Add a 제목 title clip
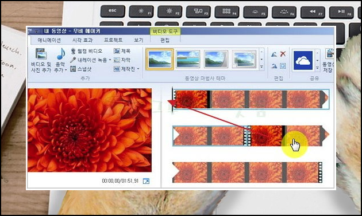Viewport: 362px width, 216px height. [122, 51]
